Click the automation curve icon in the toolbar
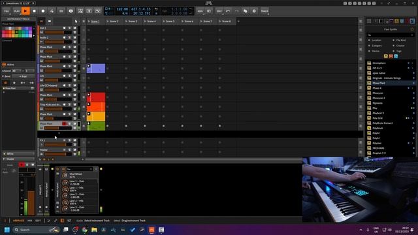The height and width of the screenshot is (235, 418). click(x=98, y=11)
